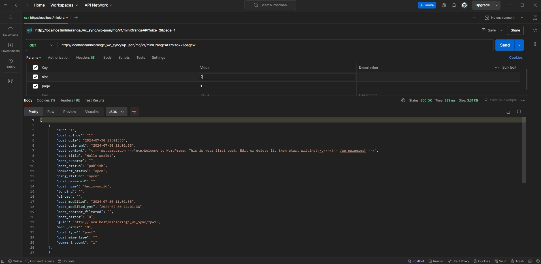Viewport: 541px width, 264px height.
Task: Open Environments in the sidebar
Action: coord(10,48)
